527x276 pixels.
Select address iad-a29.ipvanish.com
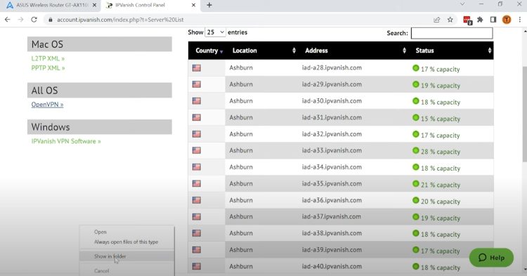coord(332,84)
